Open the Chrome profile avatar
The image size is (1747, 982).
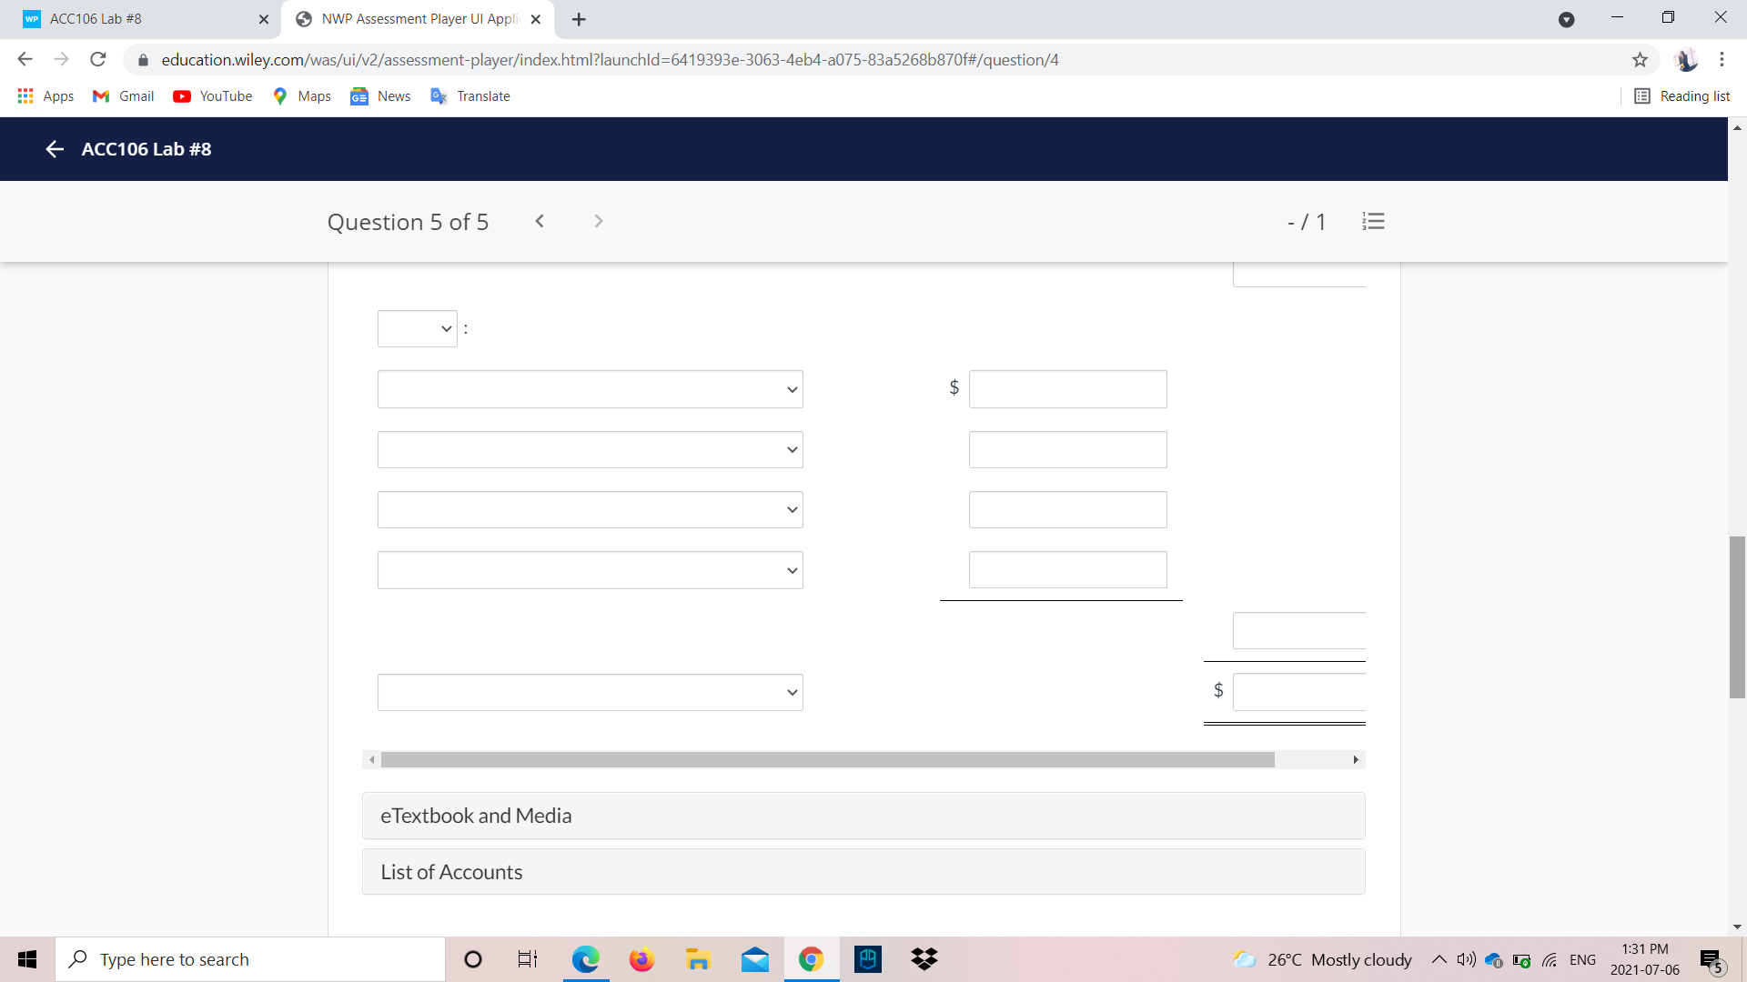(x=1687, y=59)
